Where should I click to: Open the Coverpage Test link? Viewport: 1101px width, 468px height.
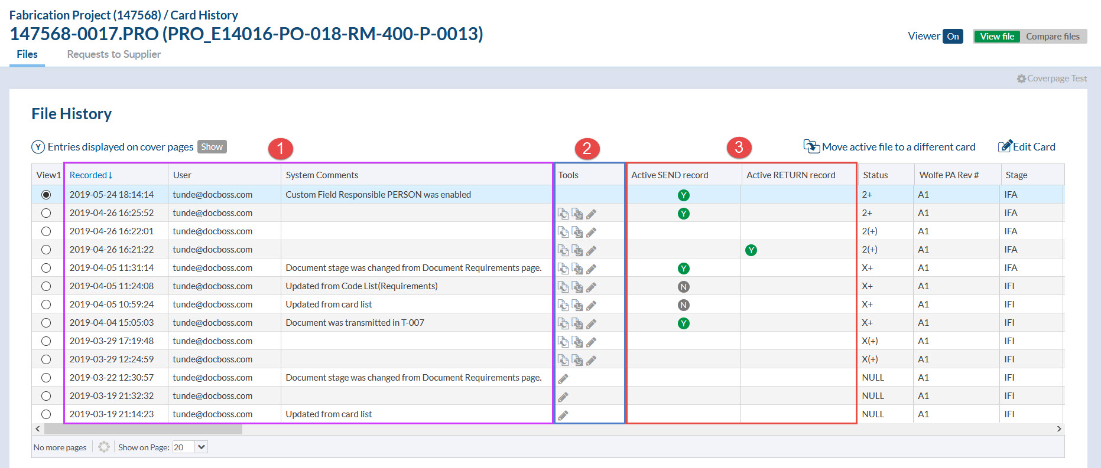1051,78
